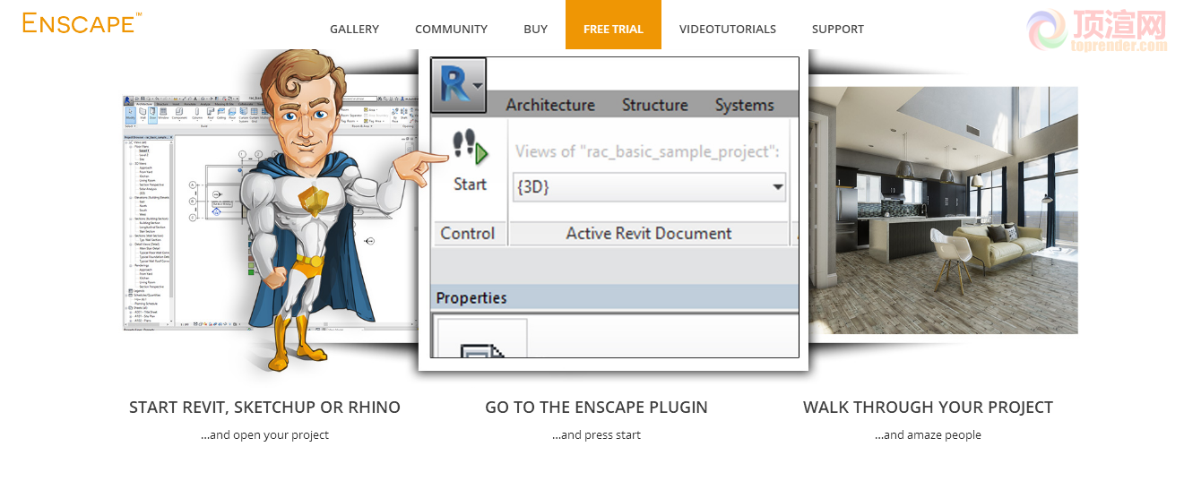The image size is (1184, 481).
Task: Click the Properties panel header
Action: click(615, 297)
